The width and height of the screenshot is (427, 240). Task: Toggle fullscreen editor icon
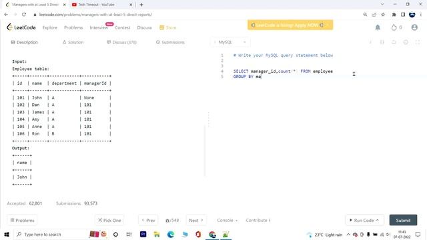[418, 42]
